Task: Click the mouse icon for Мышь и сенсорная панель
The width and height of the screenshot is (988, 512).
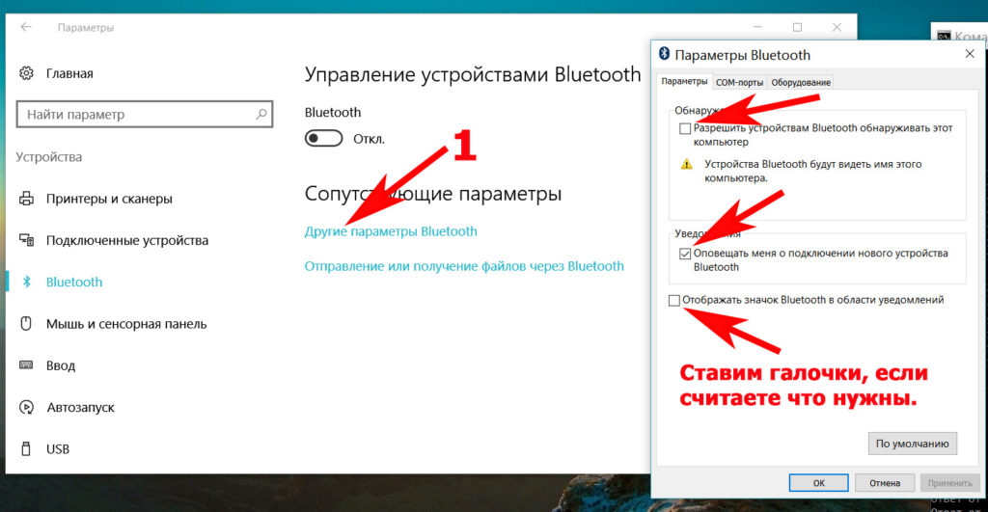Action: (26, 324)
